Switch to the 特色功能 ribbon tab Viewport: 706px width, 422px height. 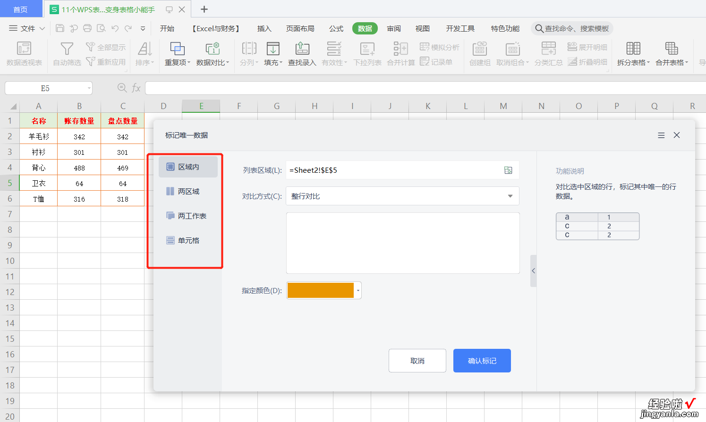(505, 28)
